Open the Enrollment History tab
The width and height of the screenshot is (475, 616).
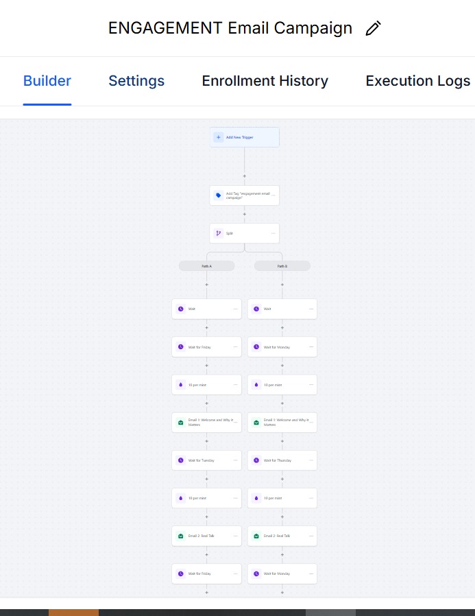point(265,81)
